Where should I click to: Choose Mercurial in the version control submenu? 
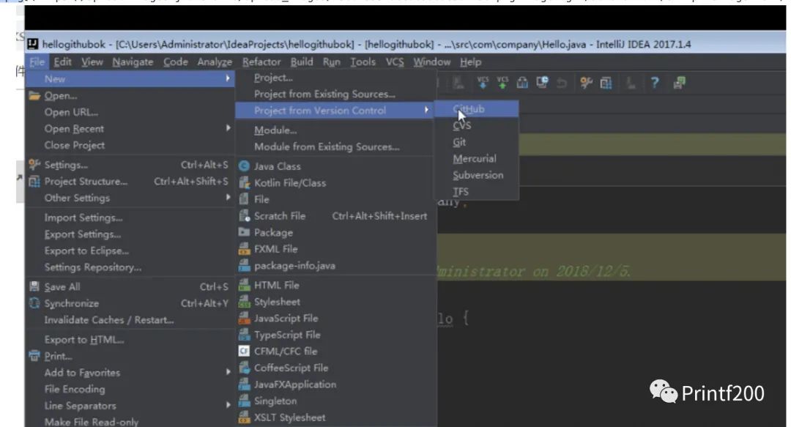coord(476,158)
